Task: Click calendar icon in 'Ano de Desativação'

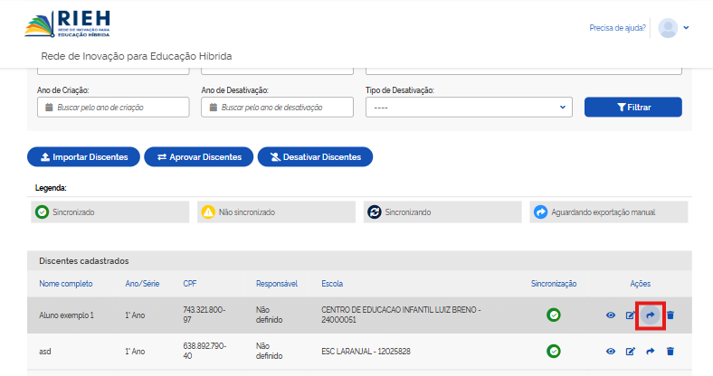Action: click(x=214, y=108)
